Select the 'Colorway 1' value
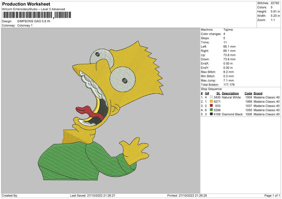Image resolution: width=282 pixels, height=199 pixels. click(25, 25)
